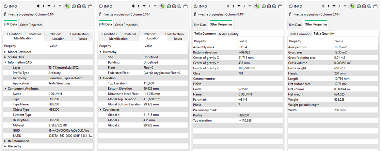Select the Part mark value w3146
This screenshot has width=382, height=151.
243,100
